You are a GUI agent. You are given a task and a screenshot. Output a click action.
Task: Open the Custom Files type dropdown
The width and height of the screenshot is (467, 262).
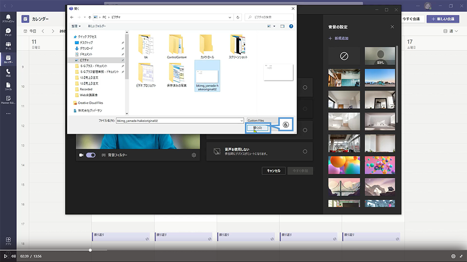coord(262,121)
